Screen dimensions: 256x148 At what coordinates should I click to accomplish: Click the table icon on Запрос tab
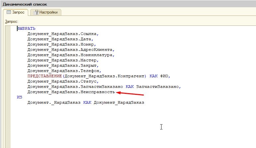pyautogui.click(x=9, y=12)
